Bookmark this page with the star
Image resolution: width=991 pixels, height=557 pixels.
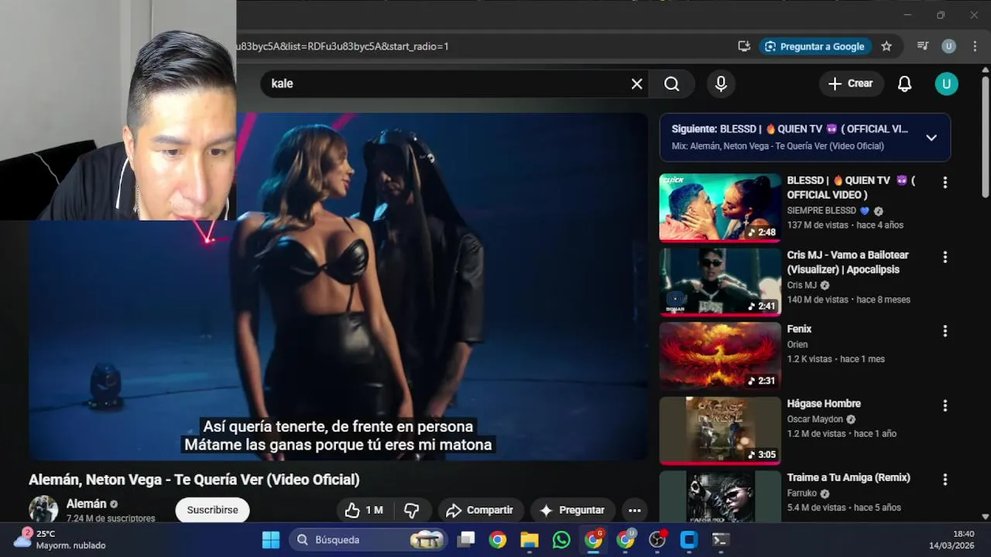point(886,46)
